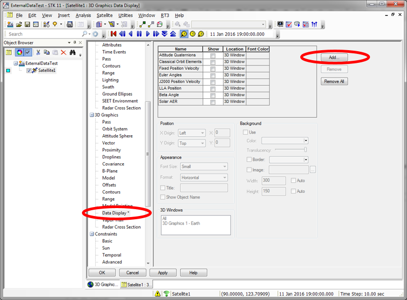Click the binoculars Find icon
Viewport: 407px width, 300px height.
click(72, 52)
